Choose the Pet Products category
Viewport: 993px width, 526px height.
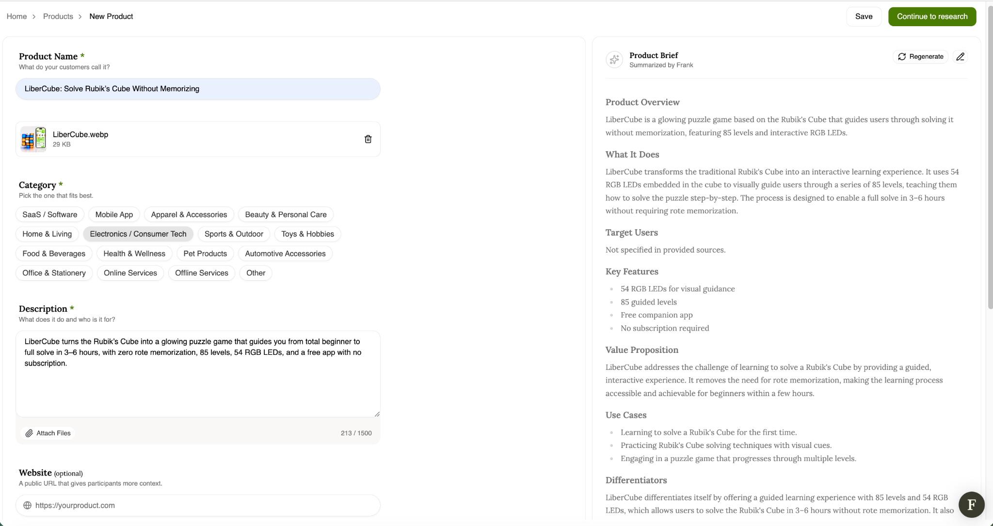coord(205,253)
